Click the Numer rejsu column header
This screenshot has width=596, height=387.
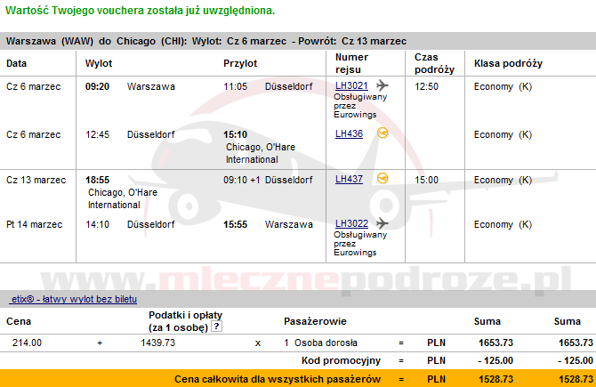click(351, 63)
